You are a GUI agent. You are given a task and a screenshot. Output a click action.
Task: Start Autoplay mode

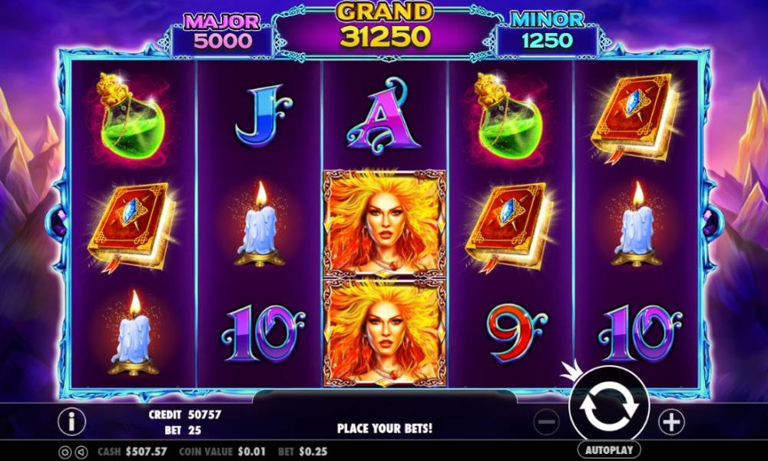(x=609, y=449)
